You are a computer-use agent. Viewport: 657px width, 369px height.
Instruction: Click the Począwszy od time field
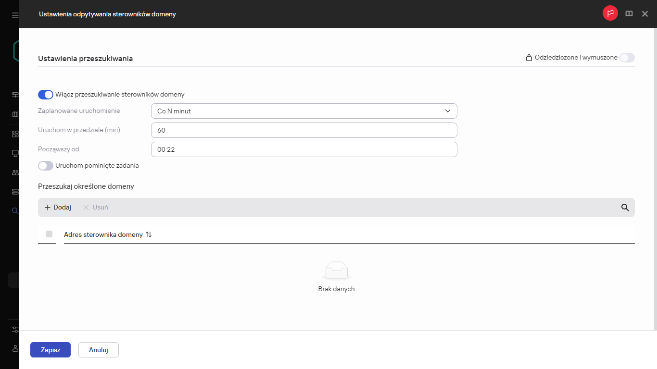[303, 149]
